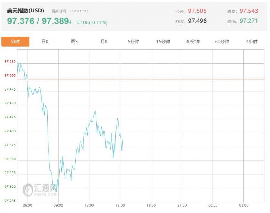Viewport: 270px width, 213px height.
Task: Select the 15分钟 interval tab
Action: pos(163,42)
